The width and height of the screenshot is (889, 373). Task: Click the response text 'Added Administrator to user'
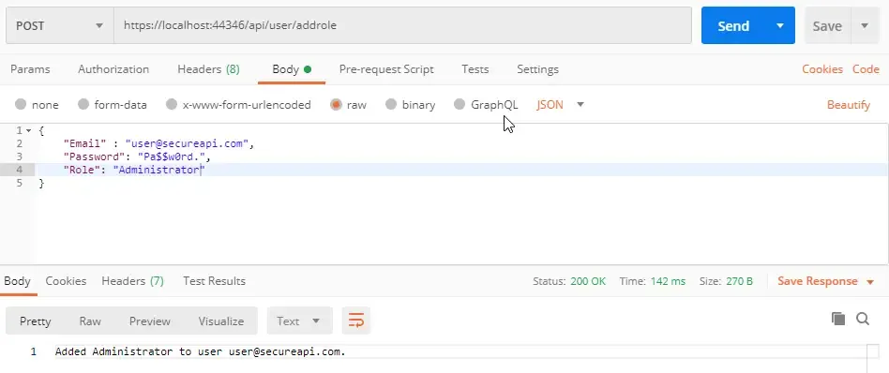pyautogui.click(x=140, y=351)
